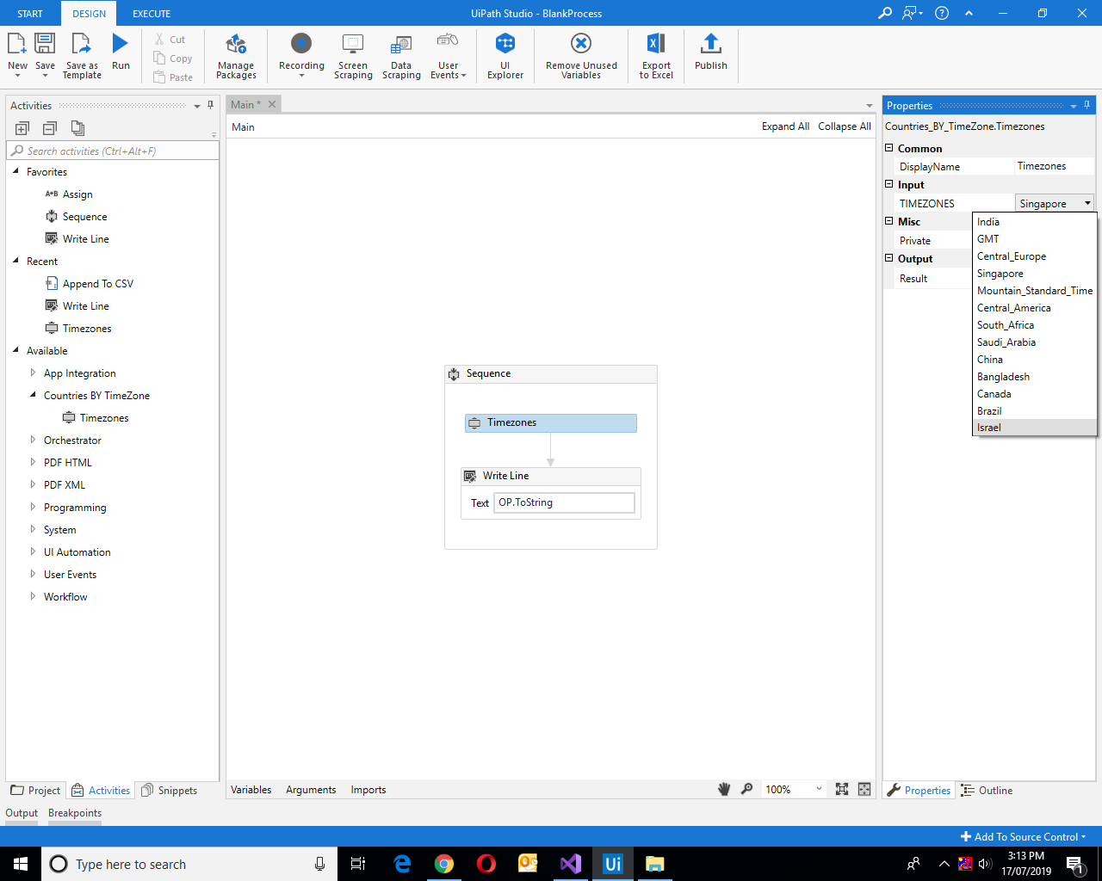Click expand all icon in Activities panel

[x=22, y=128]
